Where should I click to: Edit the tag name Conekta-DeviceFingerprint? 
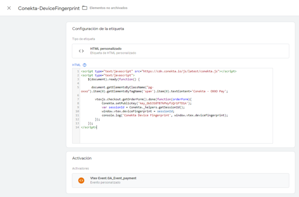(x=49, y=8)
